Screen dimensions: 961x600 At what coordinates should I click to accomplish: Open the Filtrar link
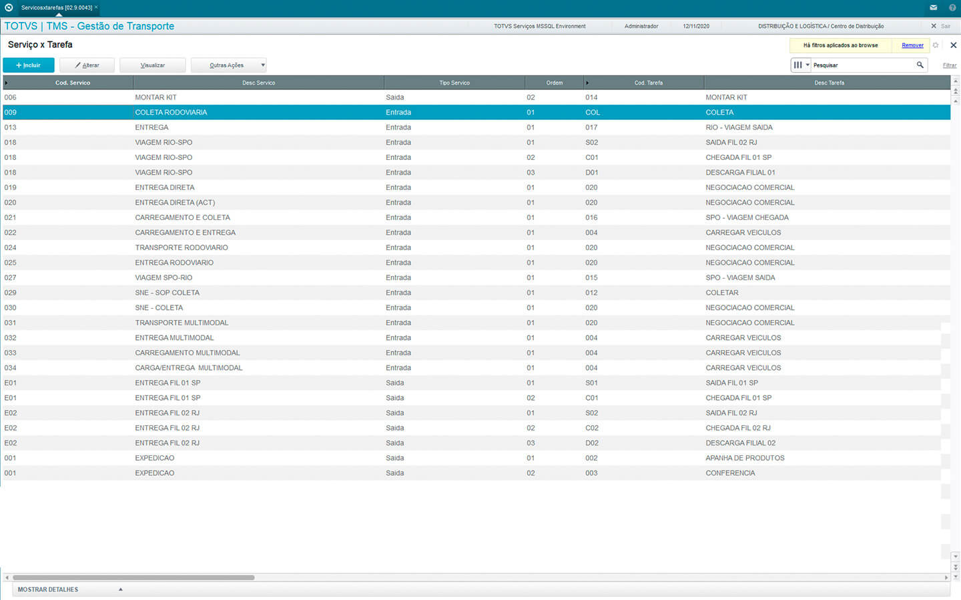(x=949, y=65)
